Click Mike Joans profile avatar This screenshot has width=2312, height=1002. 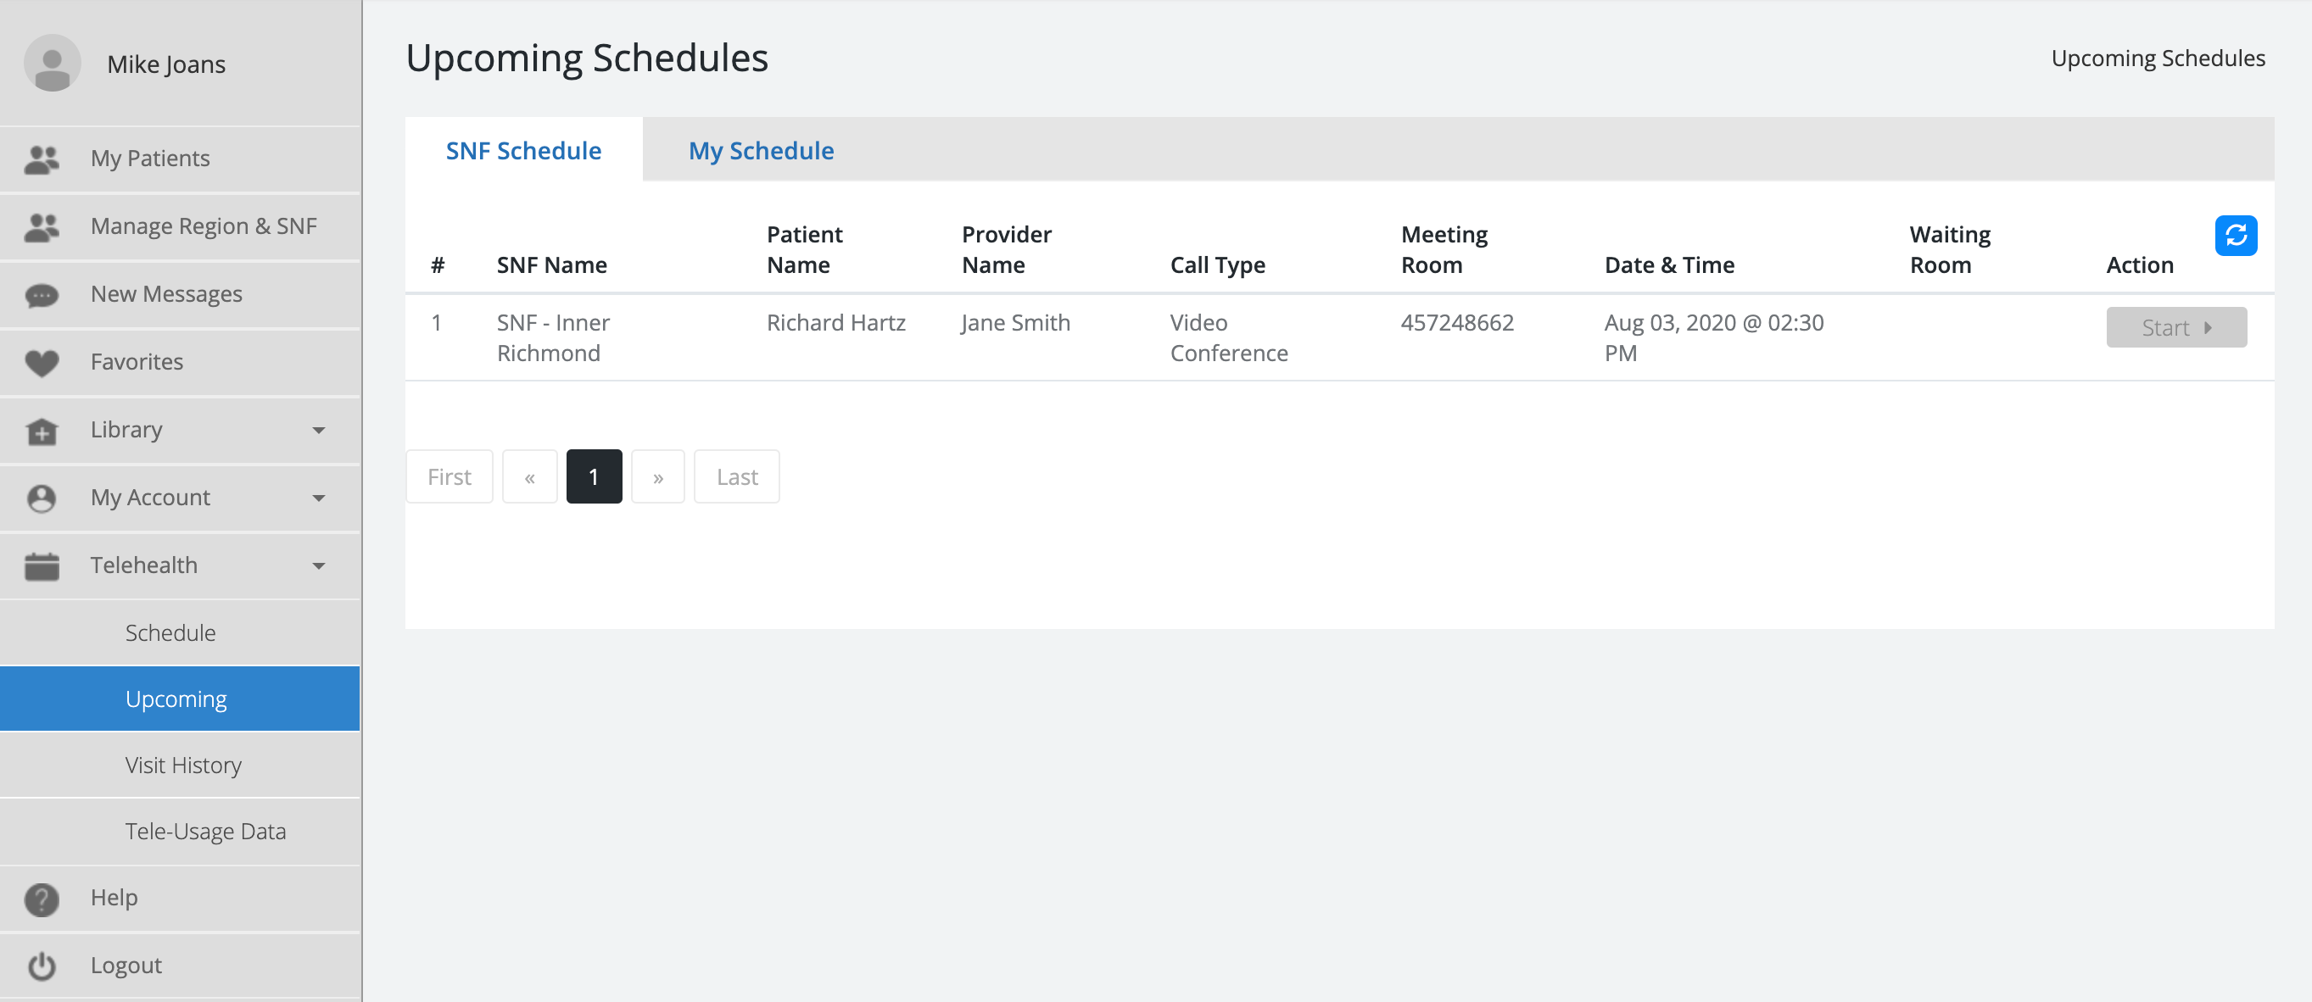tap(52, 64)
